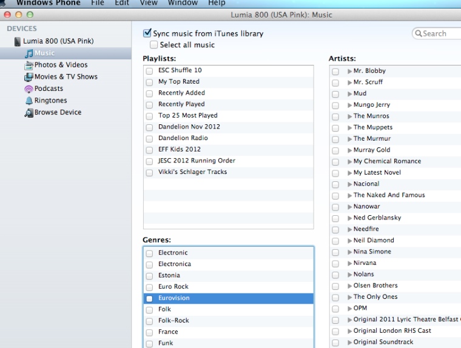461x348 pixels.
Task: Click the Photos & Videos icon
Action: 29,65
